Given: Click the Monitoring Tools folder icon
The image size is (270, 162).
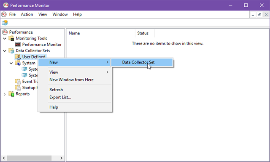Looking at the screenshot, I should pos(11,38).
